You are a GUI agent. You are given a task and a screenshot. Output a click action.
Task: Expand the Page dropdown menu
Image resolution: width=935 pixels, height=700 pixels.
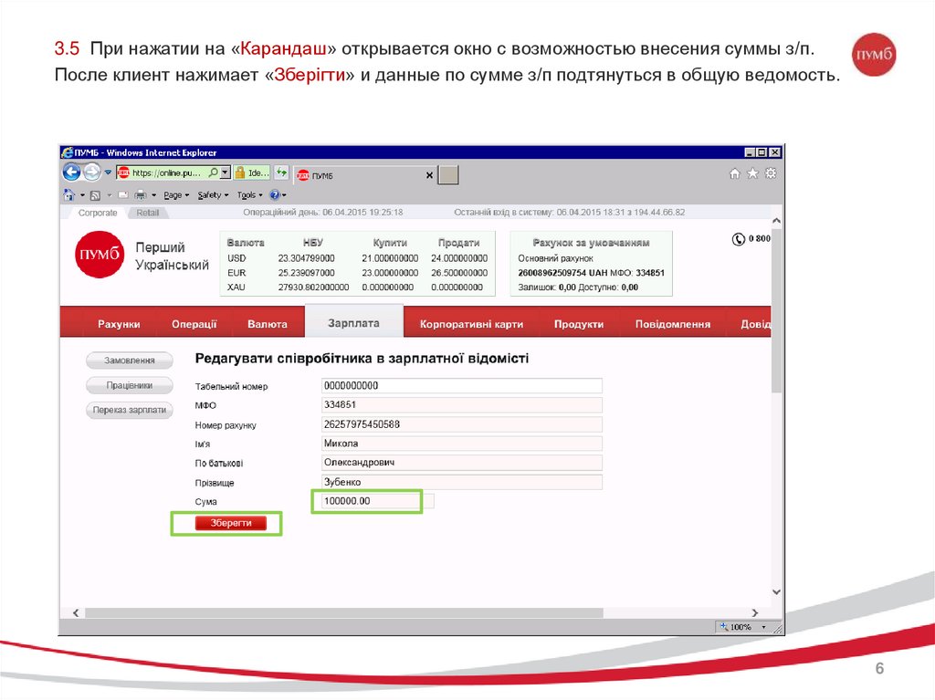point(176,194)
